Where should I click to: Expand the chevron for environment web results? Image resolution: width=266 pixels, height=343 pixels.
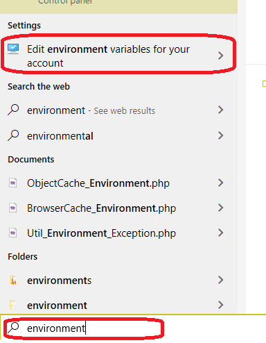(x=221, y=110)
